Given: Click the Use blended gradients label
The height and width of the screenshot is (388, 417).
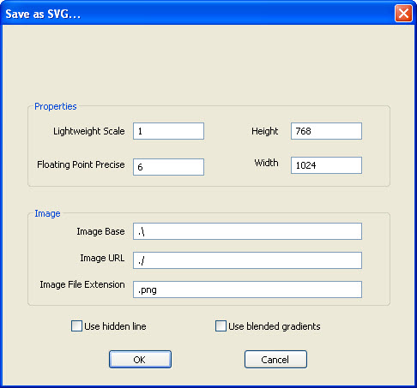Looking at the screenshot, I should (x=275, y=326).
